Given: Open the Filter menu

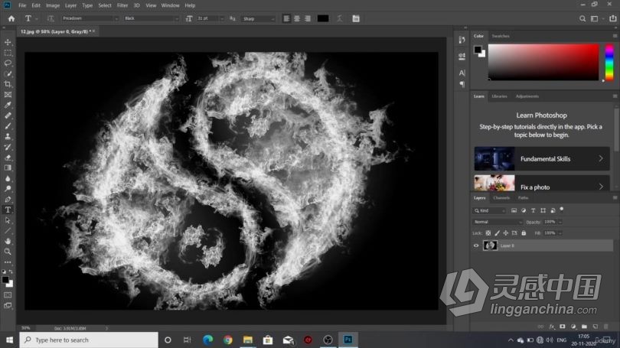Looking at the screenshot, I should tap(122, 5).
